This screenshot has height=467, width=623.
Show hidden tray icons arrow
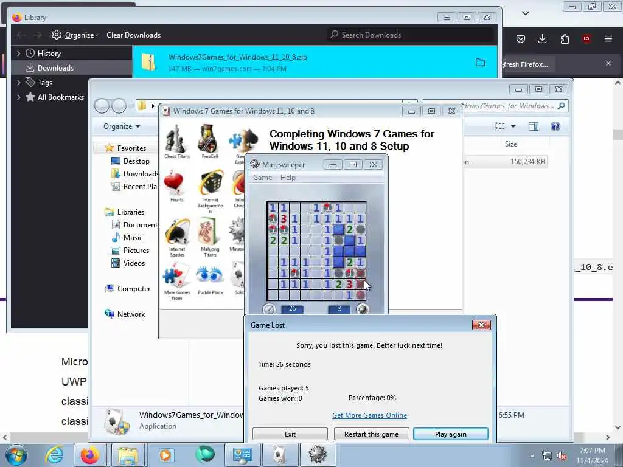click(532, 456)
